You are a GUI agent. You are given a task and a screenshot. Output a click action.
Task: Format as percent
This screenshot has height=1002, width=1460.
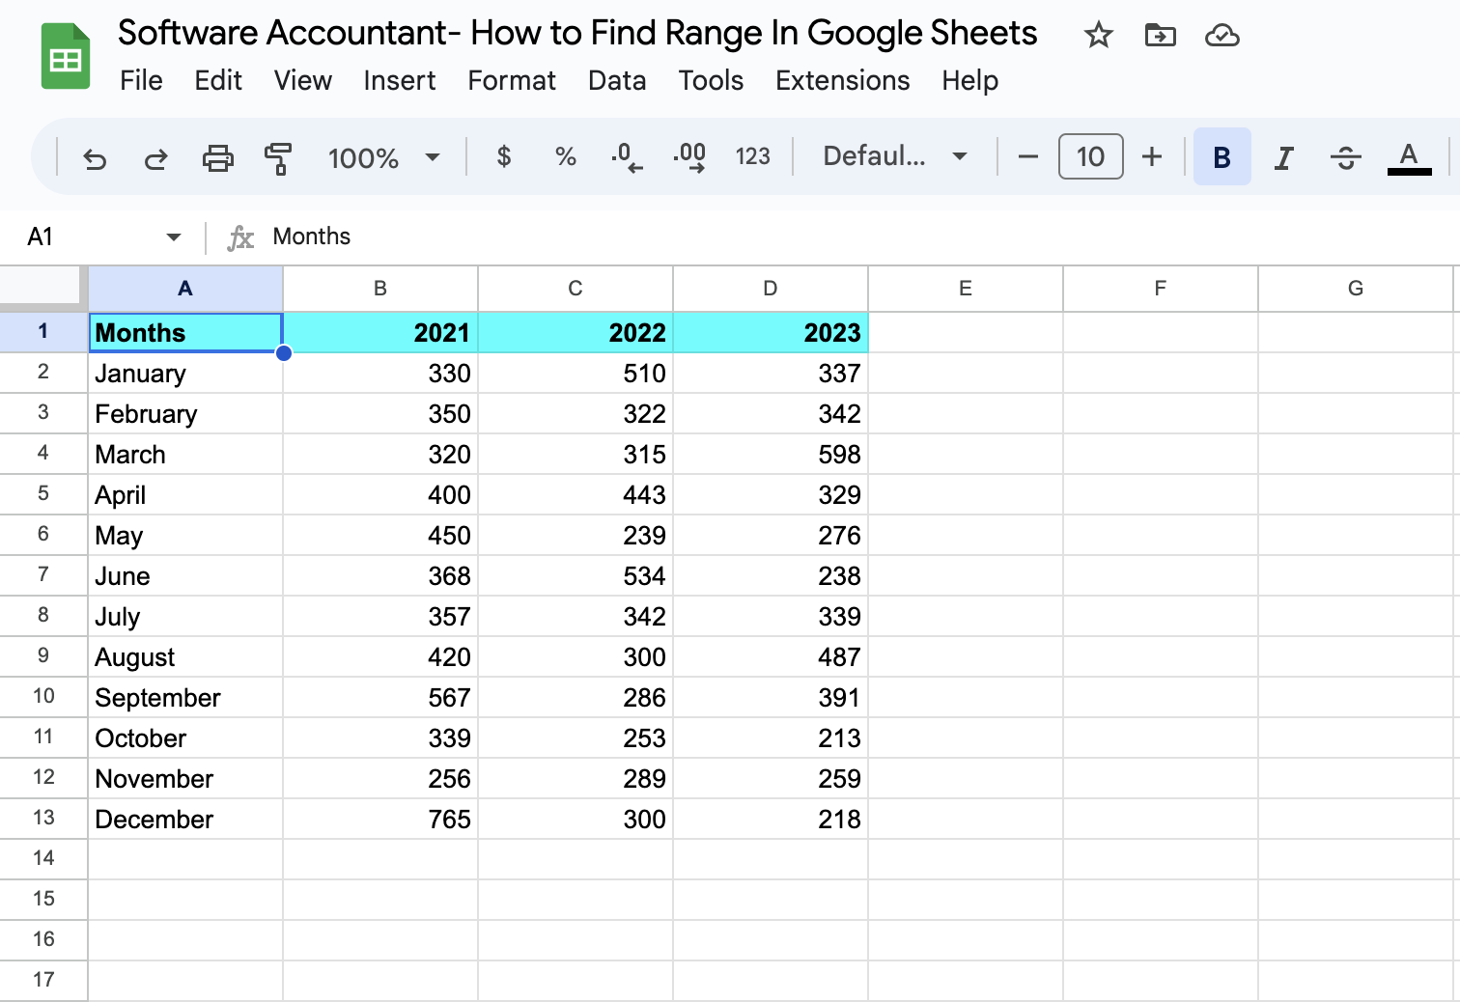click(x=565, y=156)
